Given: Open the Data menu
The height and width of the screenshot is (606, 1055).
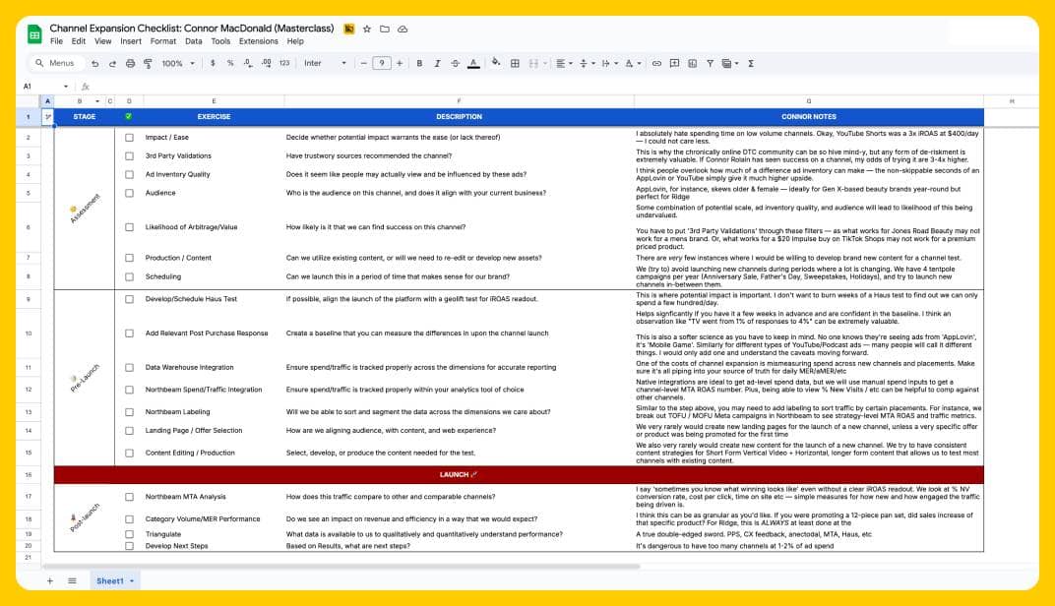Looking at the screenshot, I should coord(193,41).
